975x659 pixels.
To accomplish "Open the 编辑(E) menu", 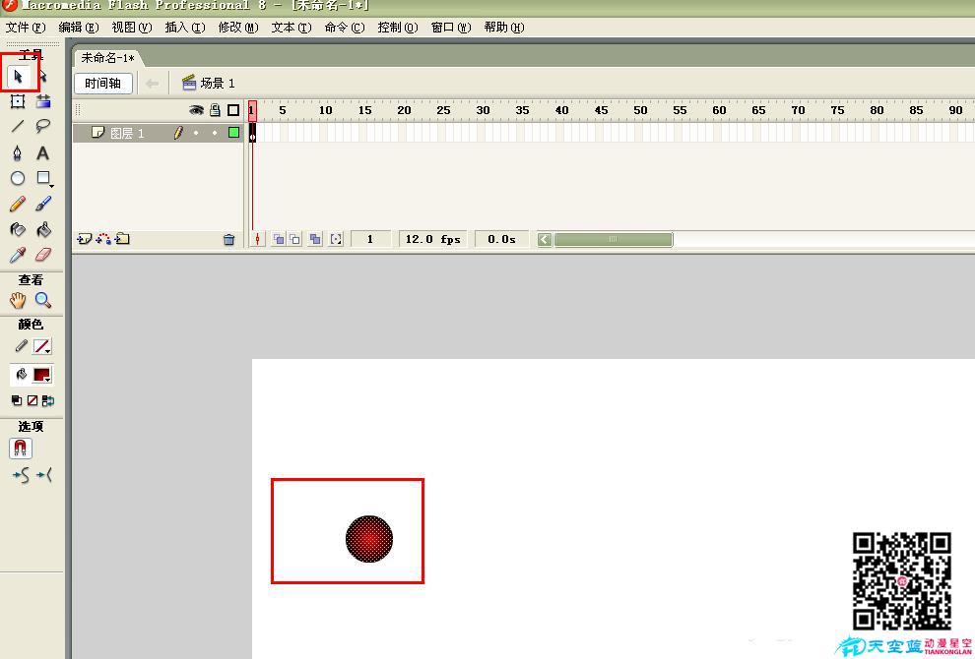I will tap(79, 28).
